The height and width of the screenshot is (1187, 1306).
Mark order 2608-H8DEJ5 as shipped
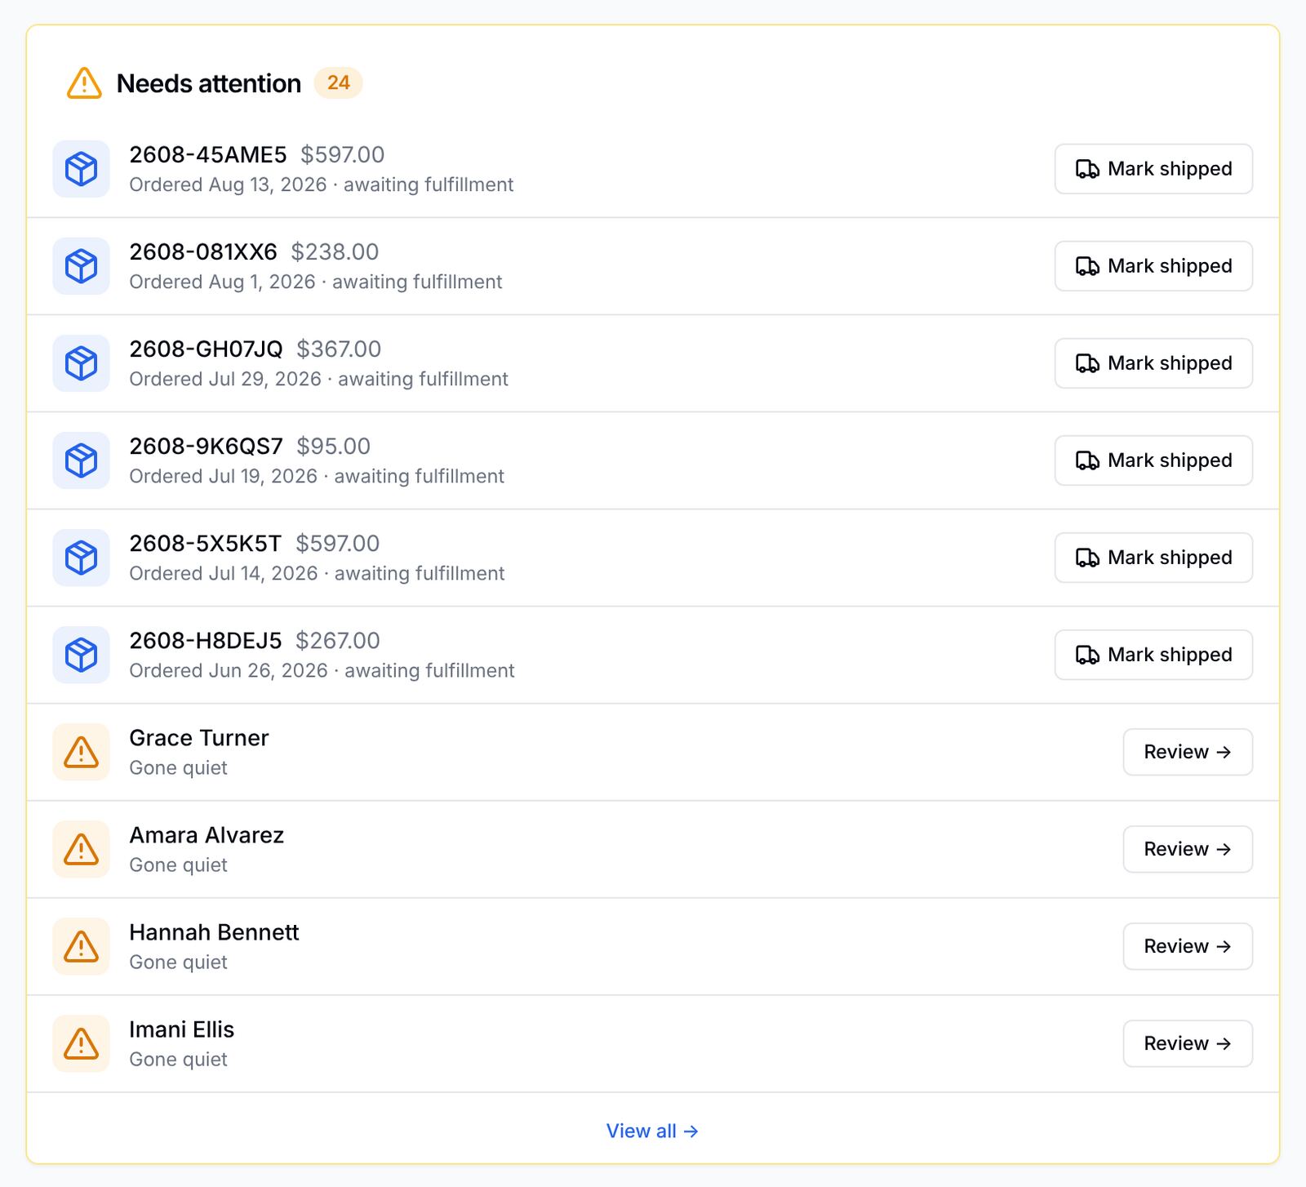click(1153, 655)
